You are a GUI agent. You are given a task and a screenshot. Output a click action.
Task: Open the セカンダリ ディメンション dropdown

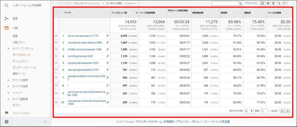tap(88, 3)
